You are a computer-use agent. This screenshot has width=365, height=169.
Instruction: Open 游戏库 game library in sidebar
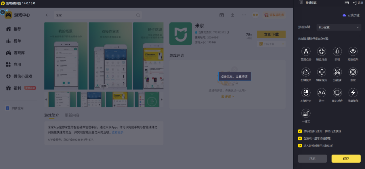16,53
